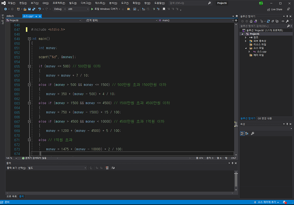Viewport: 294px width, 205px height.
Task: Click the Categorized icon in Properties panel
Action: pyautogui.click(x=242, y=133)
